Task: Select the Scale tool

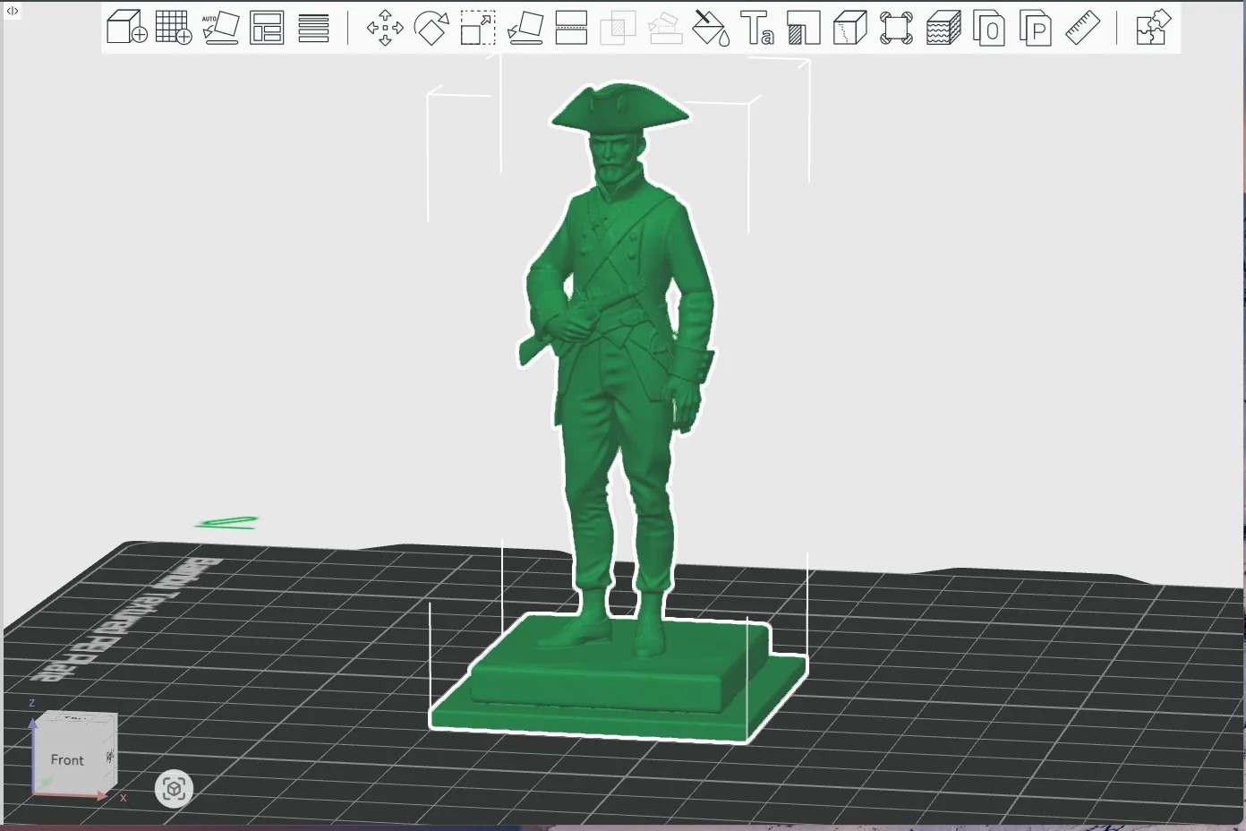Action: (x=478, y=28)
